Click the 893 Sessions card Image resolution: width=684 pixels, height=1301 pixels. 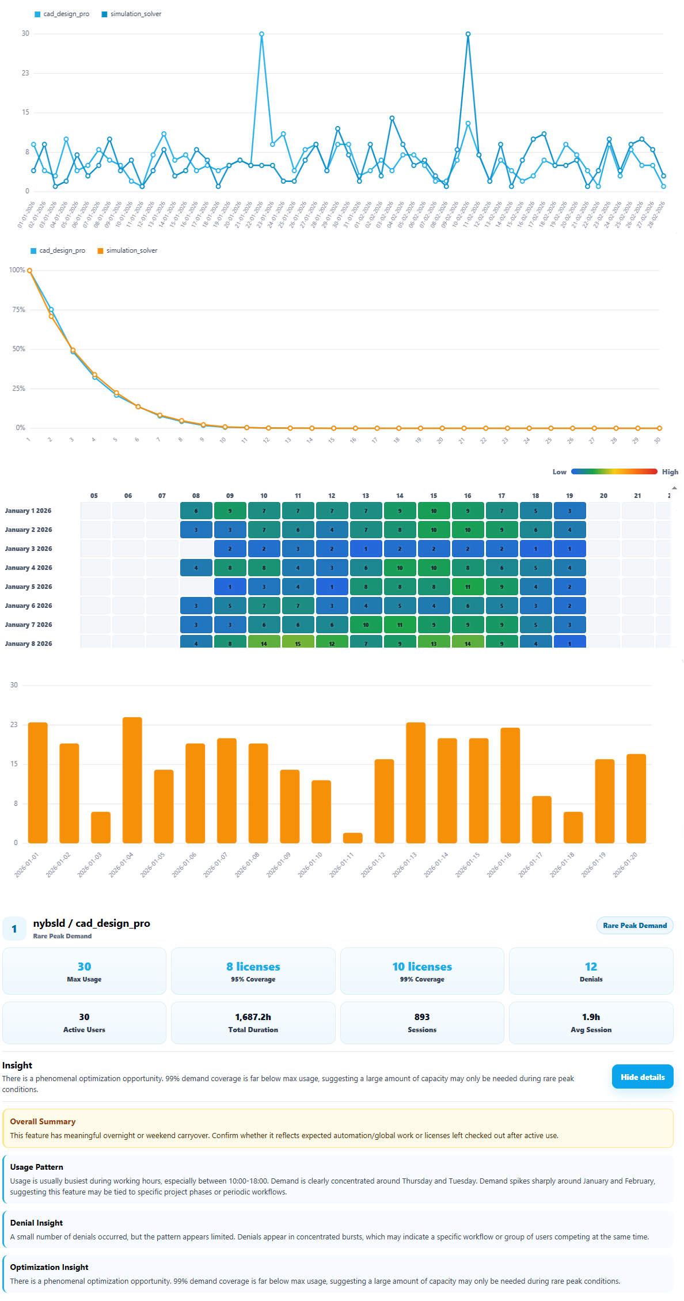422,1023
